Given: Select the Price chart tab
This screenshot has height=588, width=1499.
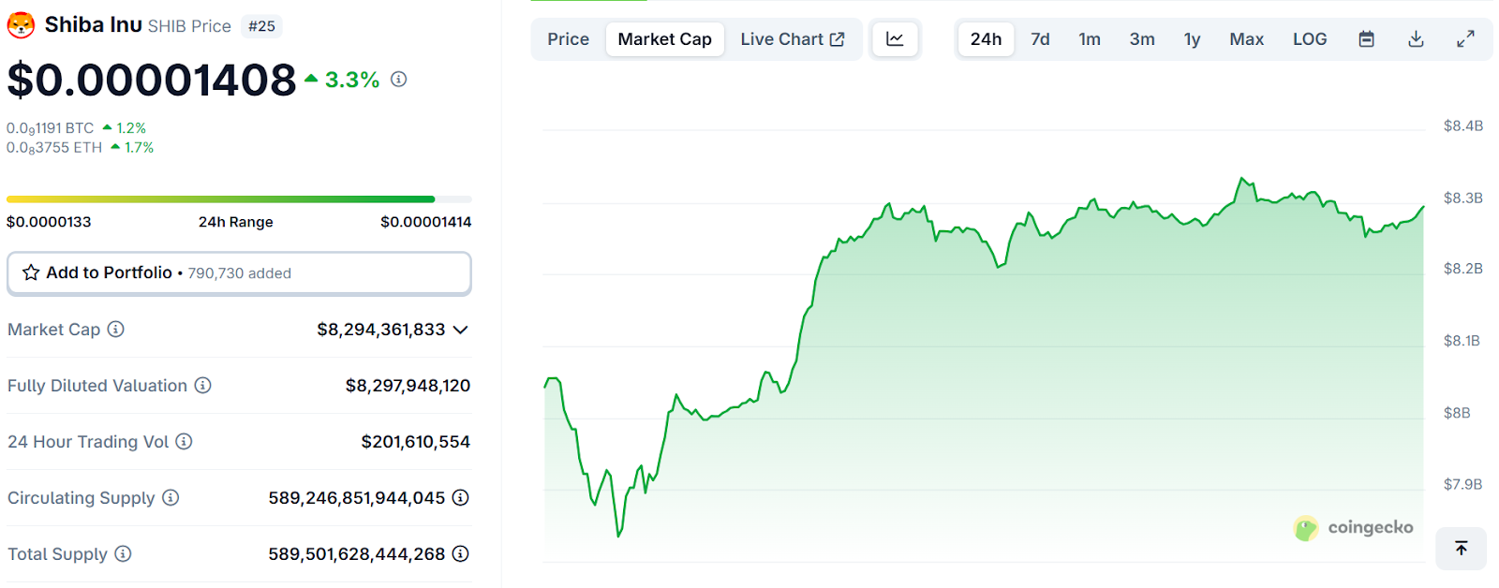Looking at the screenshot, I should coord(569,39).
